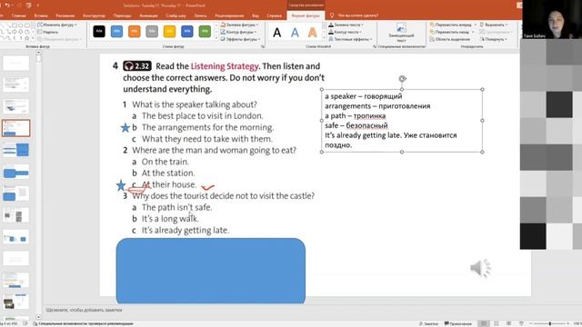The height and width of the screenshot is (327, 582).
Task: Click the Замещающий текст alt text button
Action: click(x=401, y=32)
